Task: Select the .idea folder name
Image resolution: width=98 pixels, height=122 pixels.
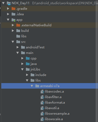Action: pos(20,14)
